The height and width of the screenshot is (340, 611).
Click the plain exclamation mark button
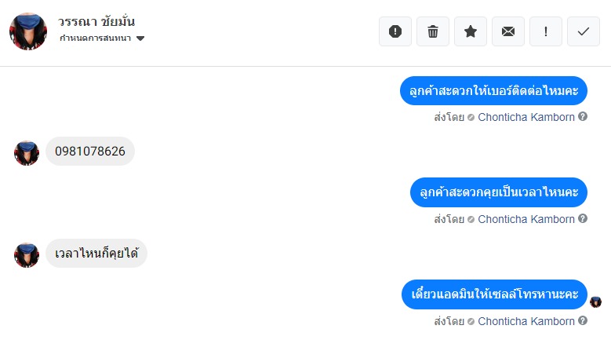tap(546, 31)
